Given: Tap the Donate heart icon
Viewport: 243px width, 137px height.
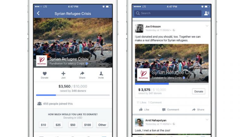Looking at the screenshot, I should 45,74.
